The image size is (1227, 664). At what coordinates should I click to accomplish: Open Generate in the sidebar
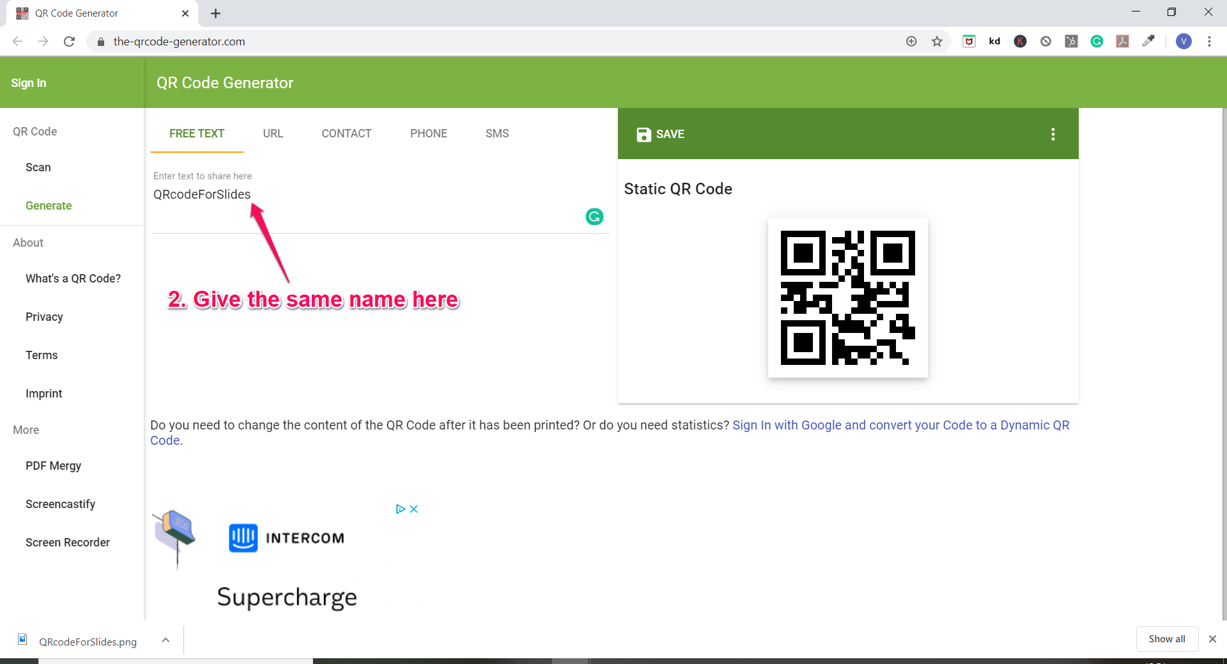coord(49,206)
